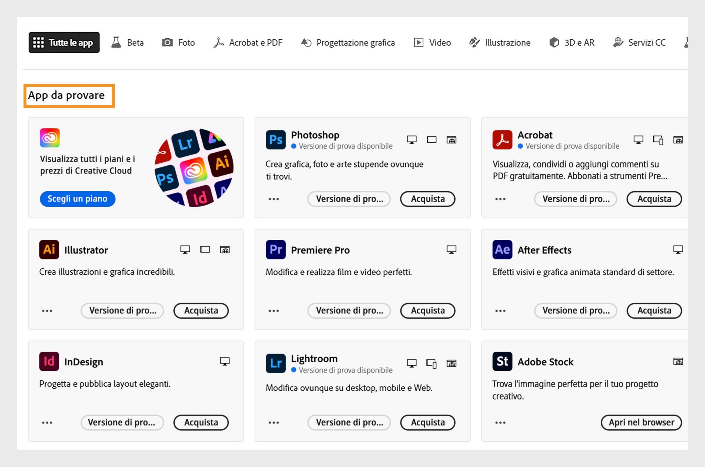705x467 pixels.
Task: Select the Tutte le app tab
Action: (x=64, y=43)
